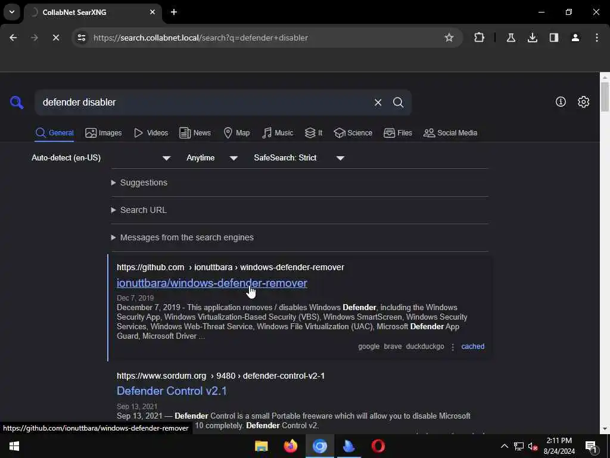The image size is (610, 458).
Task: Click the blue app icon in taskbar
Action: (x=348, y=446)
